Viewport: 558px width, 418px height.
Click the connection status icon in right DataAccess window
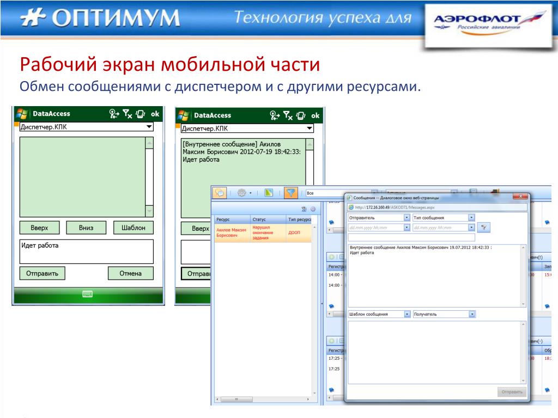[275, 115]
